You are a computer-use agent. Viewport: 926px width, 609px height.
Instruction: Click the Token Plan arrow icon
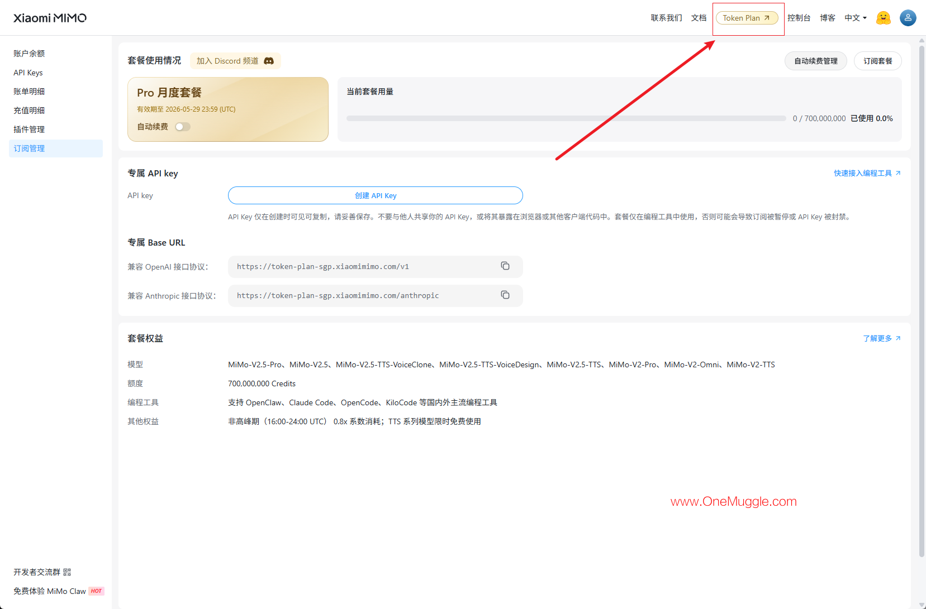pyautogui.click(x=767, y=18)
